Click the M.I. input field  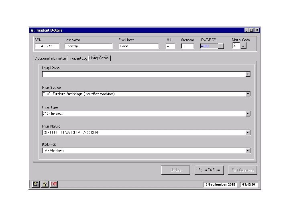coord(170,46)
